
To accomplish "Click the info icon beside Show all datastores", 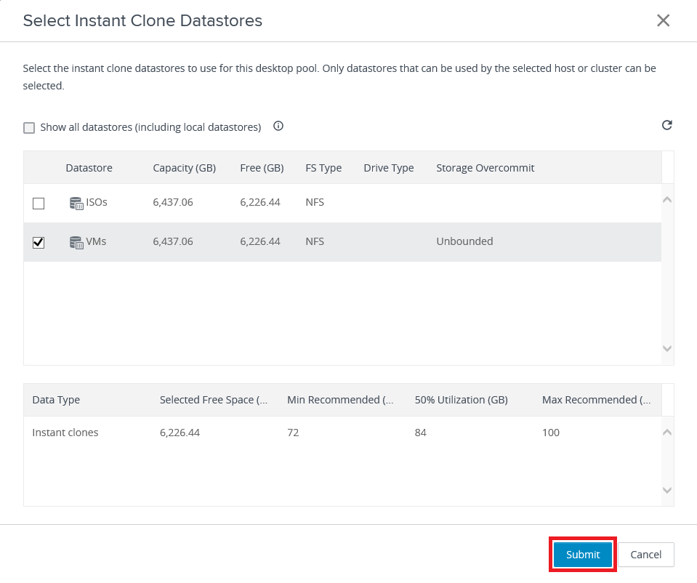I will pos(278,126).
